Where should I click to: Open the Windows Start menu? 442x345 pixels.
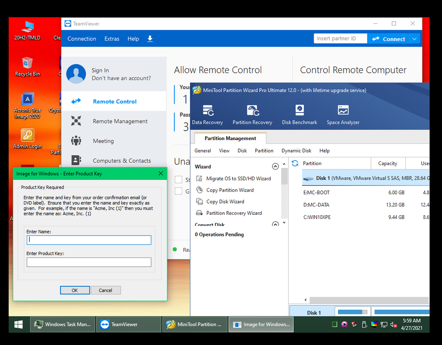[x=19, y=324]
